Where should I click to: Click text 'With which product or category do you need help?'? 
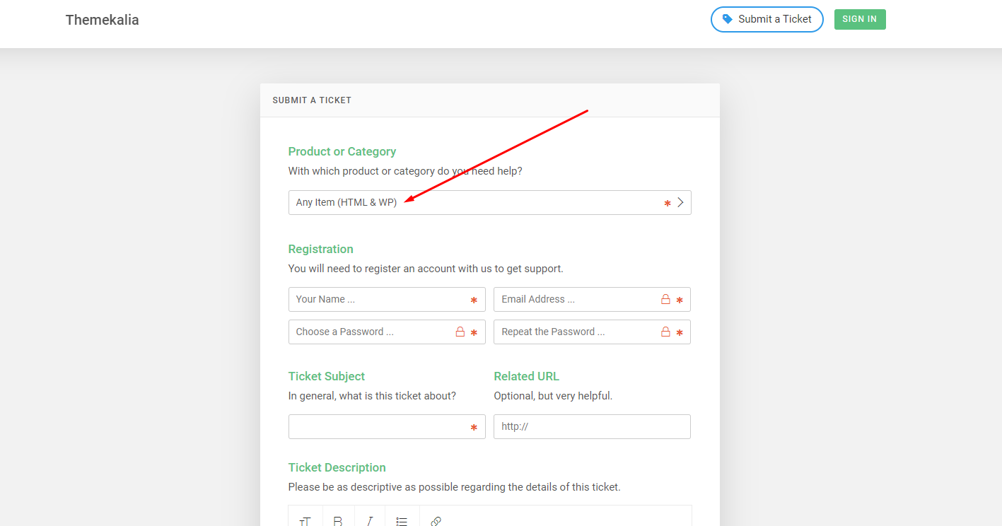pos(405,171)
